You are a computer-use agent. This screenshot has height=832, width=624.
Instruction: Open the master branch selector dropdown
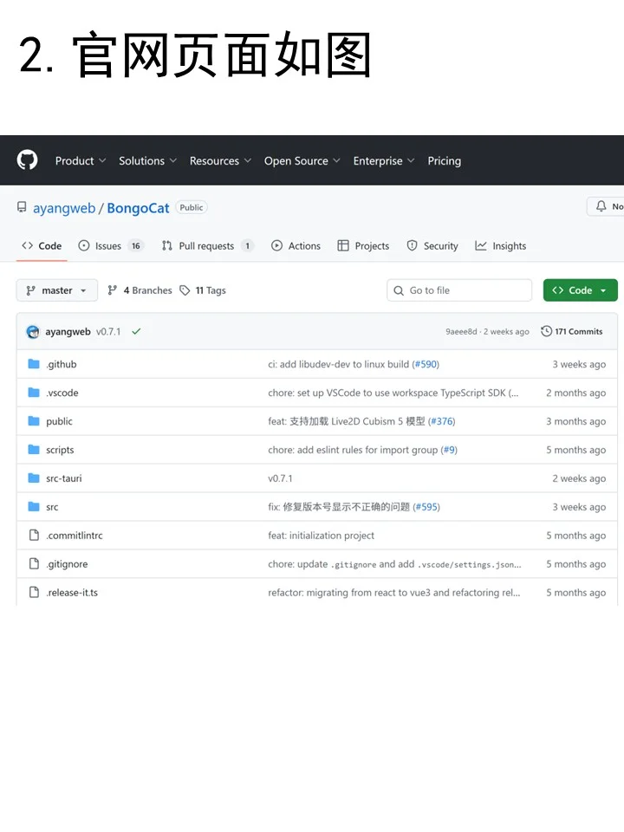[x=57, y=290]
